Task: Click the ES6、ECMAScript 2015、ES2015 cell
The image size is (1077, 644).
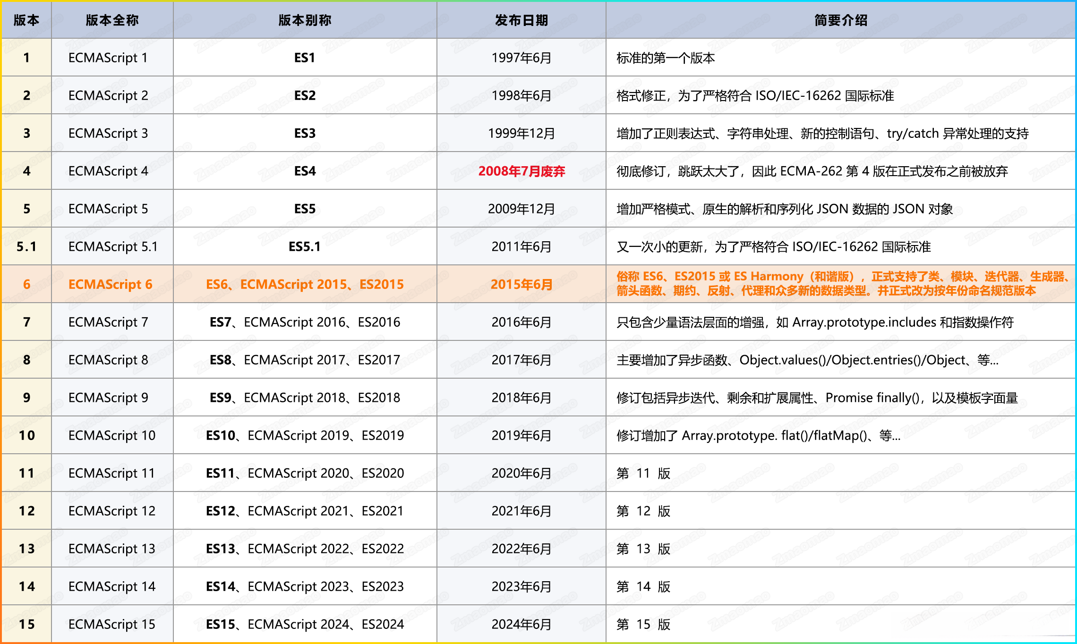Action: point(305,284)
